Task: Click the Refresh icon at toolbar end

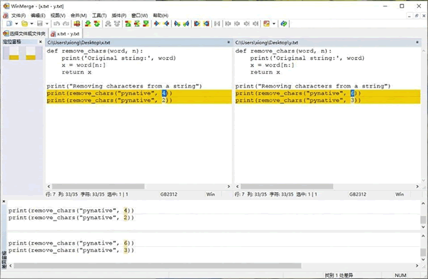Action: (x=284, y=23)
